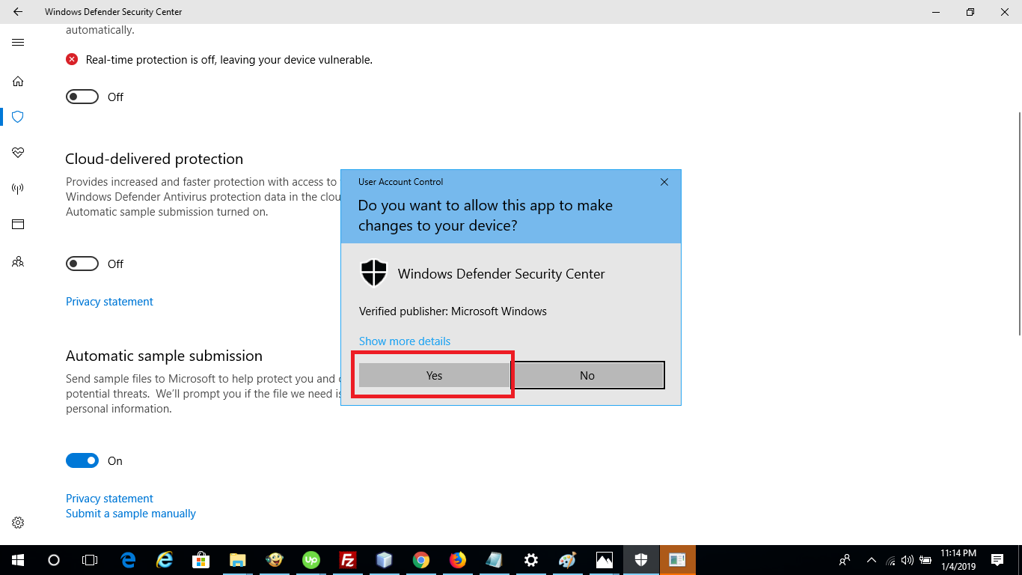The width and height of the screenshot is (1022, 575).
Task: Open the Cloud-delivered protection Privacy statement link
Action: coord(109,301)
